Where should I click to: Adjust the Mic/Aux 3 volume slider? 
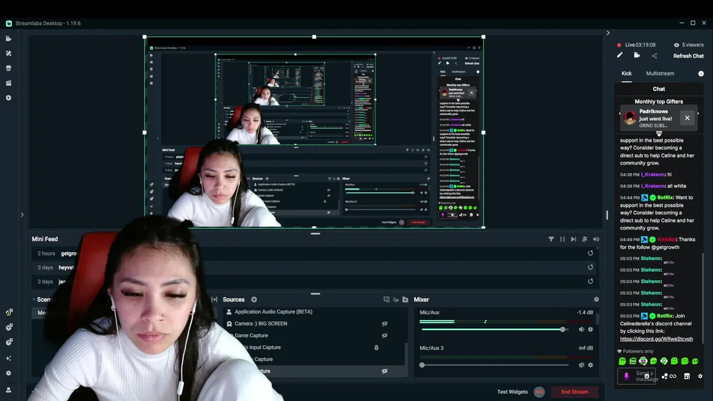495,365
